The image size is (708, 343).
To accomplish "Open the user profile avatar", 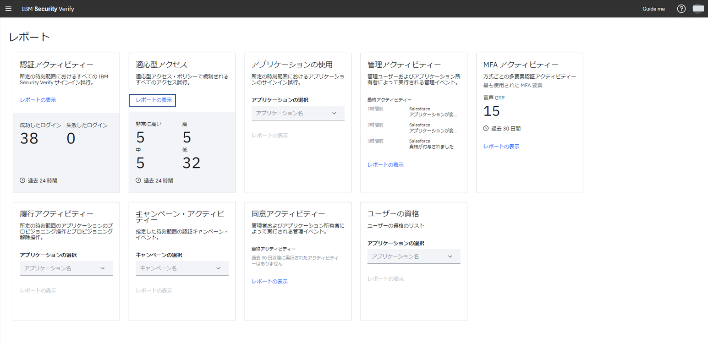I will click(697, 9).
